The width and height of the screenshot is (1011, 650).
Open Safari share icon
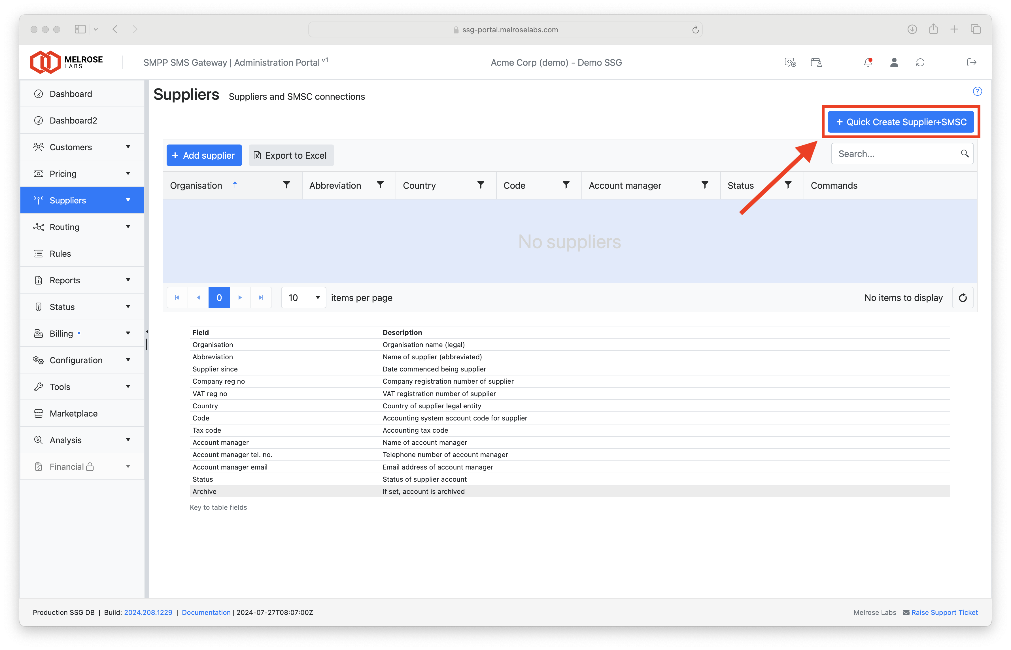coord(933,29)
